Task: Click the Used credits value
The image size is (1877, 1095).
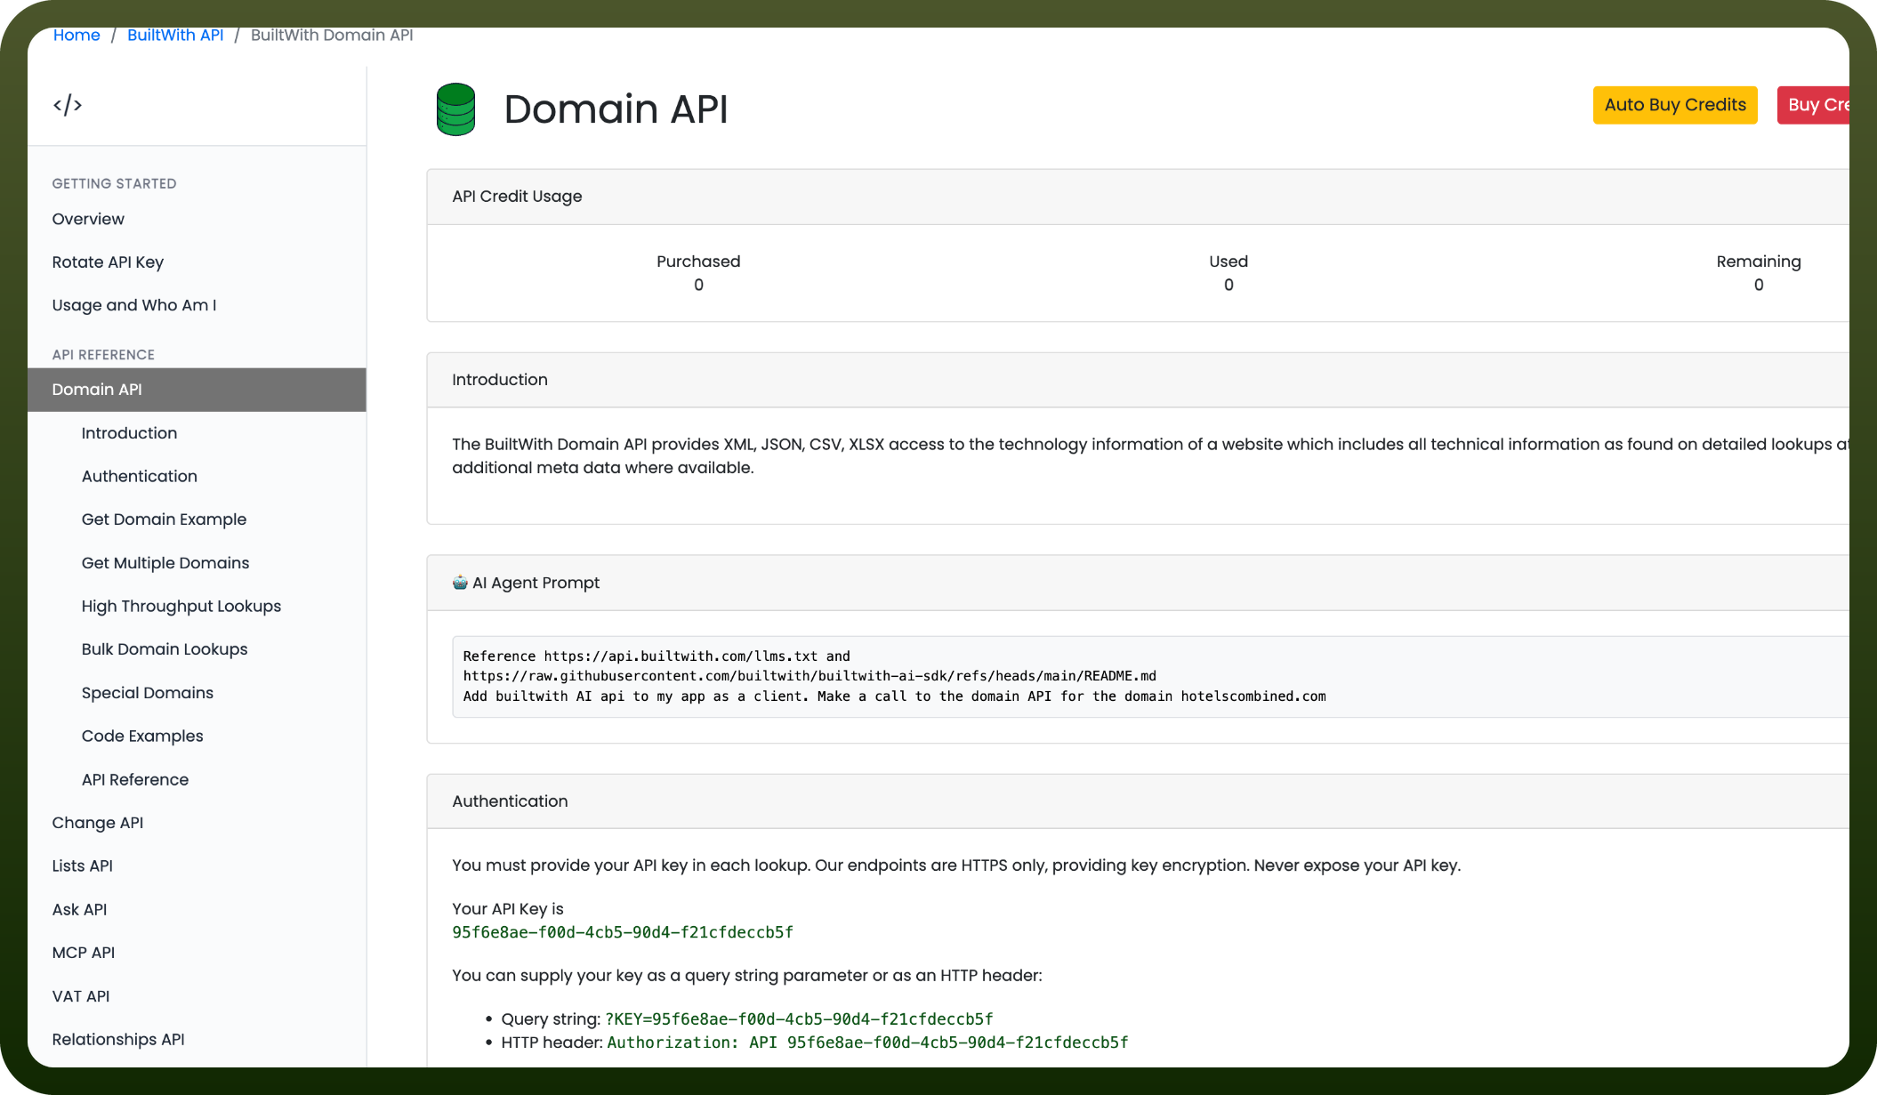Action: pyautogui.click(x=1229, y=285)
